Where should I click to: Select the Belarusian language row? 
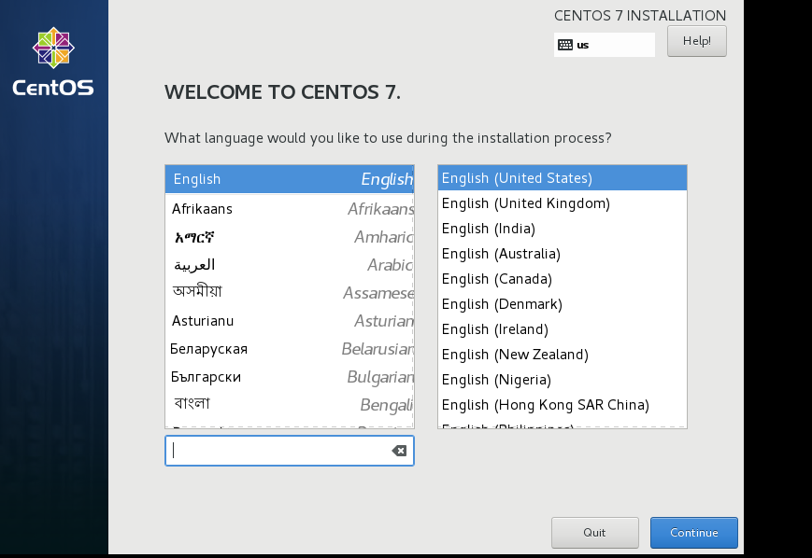290,349
